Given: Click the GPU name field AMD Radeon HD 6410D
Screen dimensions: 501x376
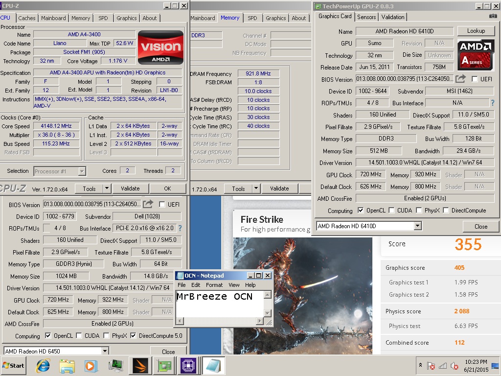Looking at the screenshot, I should [405, 31].
